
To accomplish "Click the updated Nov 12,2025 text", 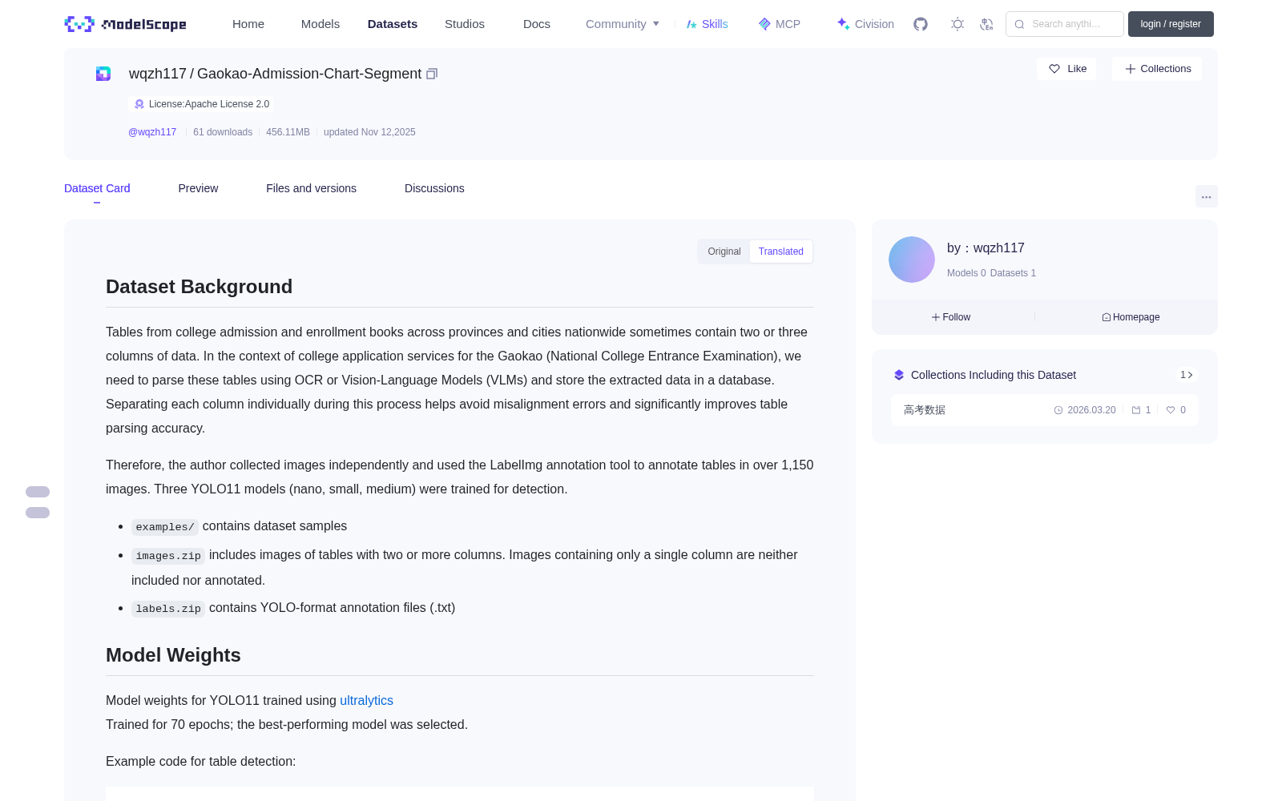I will pyautogui.click(x=369, y=132).
